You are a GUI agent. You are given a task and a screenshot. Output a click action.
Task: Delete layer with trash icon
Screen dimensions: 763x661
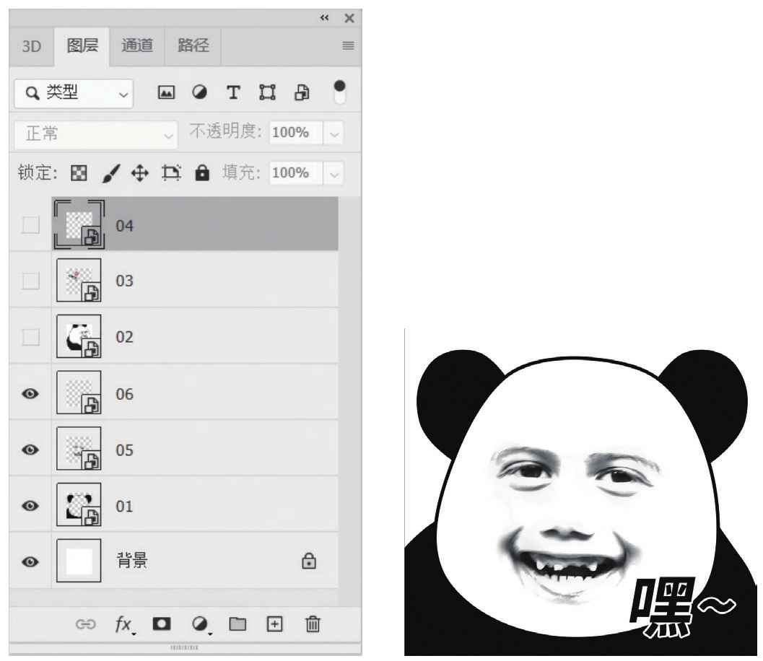[x=313, y=623]
